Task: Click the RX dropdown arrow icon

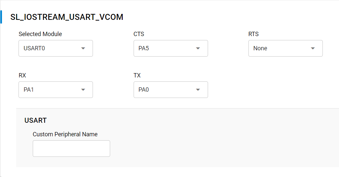Action: (83, 90)
